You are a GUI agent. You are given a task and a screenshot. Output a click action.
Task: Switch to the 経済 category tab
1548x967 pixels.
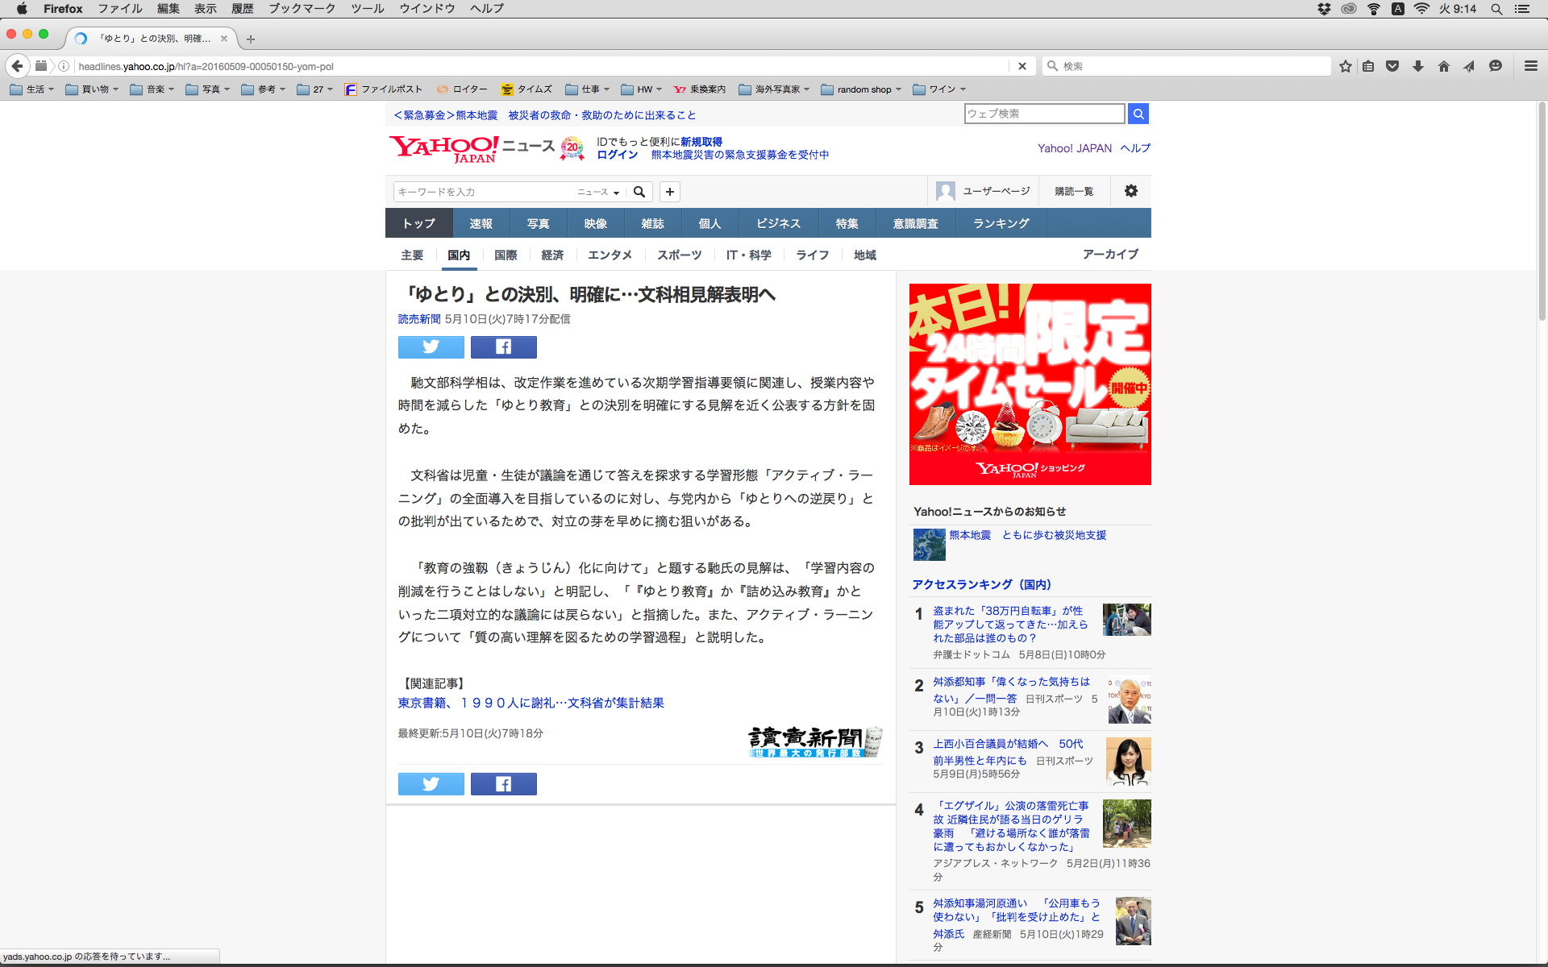pyautogui.click(x=552, y=255)
